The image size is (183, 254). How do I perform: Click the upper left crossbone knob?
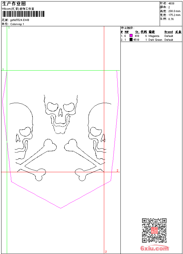pos(50,145)
